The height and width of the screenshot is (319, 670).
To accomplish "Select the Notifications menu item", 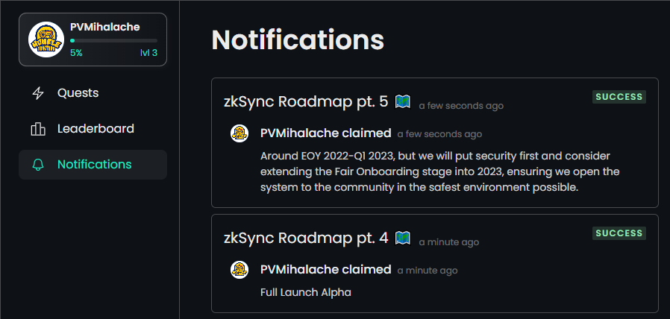I will click(x=93, y=165).
